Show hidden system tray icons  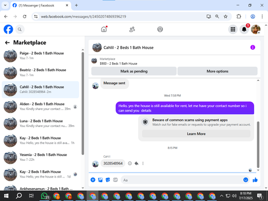click(221, 196)
